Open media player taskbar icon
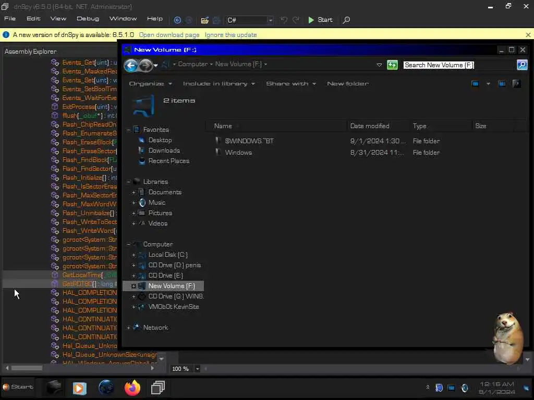 pos(80,387)
